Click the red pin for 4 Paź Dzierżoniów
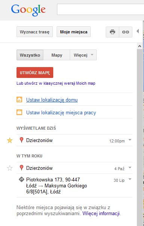The height and width of the screenshot is (226, 144). click(21, 168)
